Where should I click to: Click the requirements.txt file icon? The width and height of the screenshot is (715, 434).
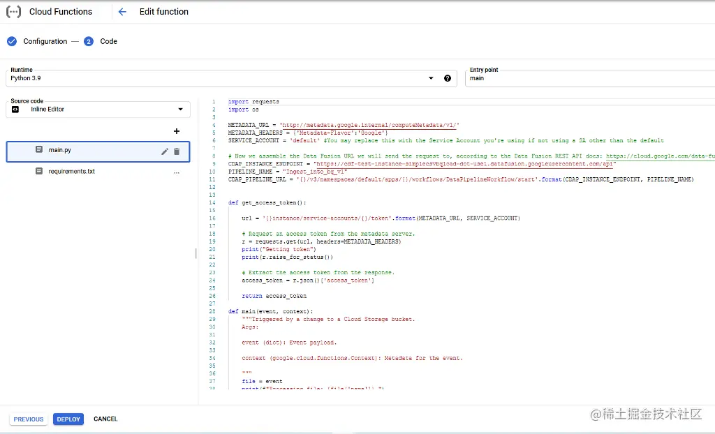[x=39, y=171]
